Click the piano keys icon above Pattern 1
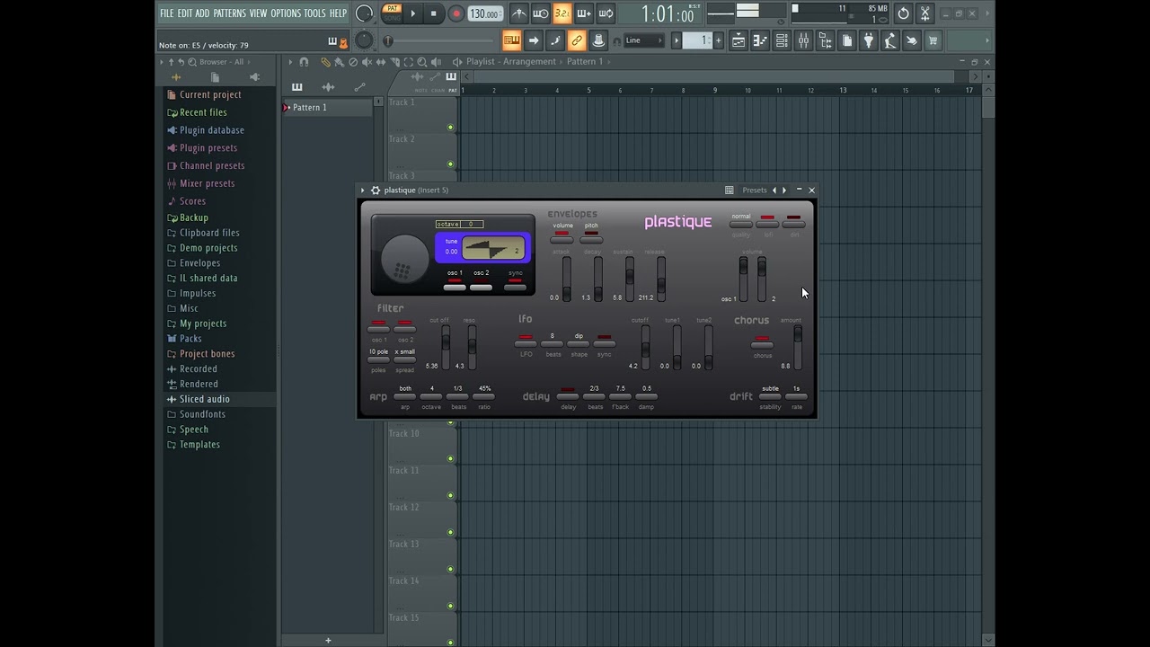Viewport: 1150px width, 647px height. click(x=297, y=87)
